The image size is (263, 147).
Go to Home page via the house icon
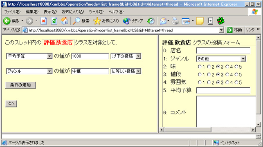click(x=64, y=21)
